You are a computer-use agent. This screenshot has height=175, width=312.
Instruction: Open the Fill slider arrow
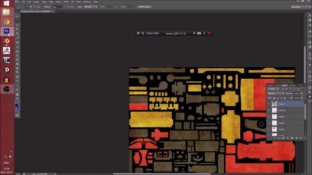coord(302,98)
